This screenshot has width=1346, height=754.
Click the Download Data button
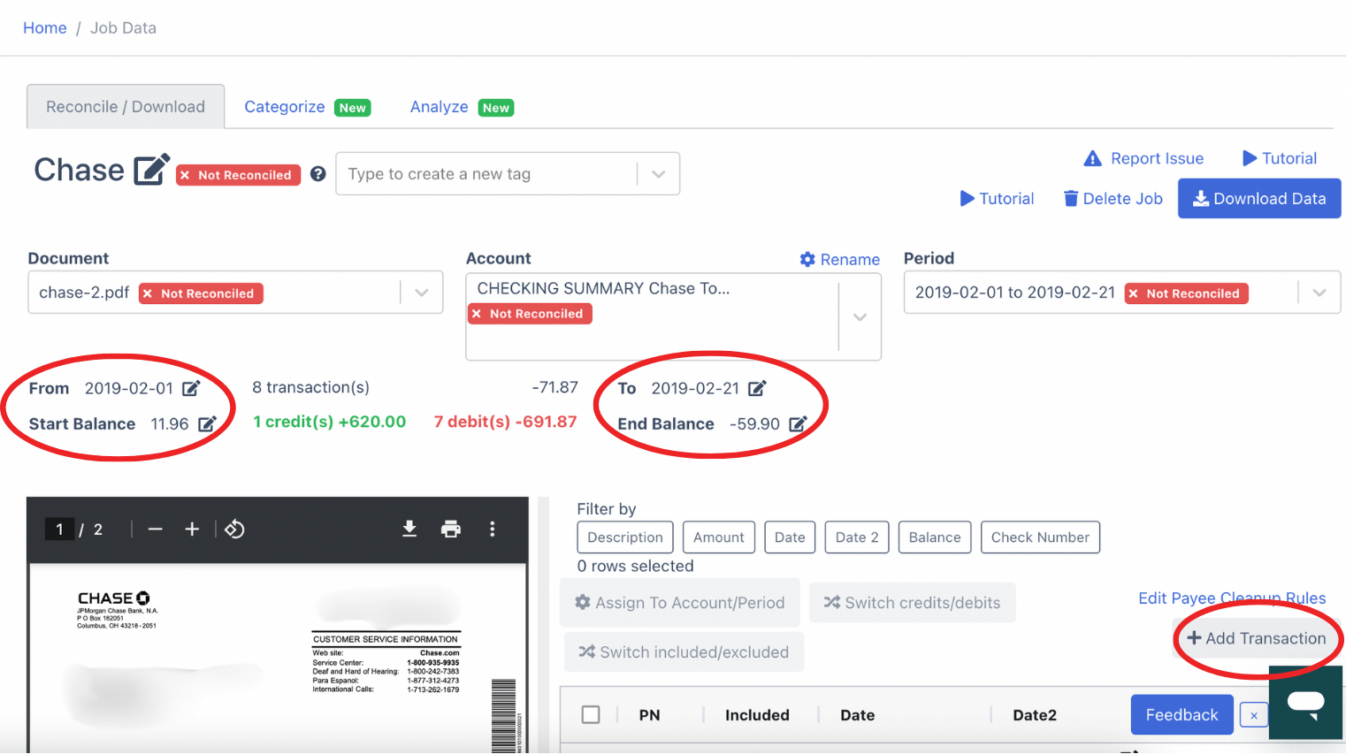[x=1258, y=198]
